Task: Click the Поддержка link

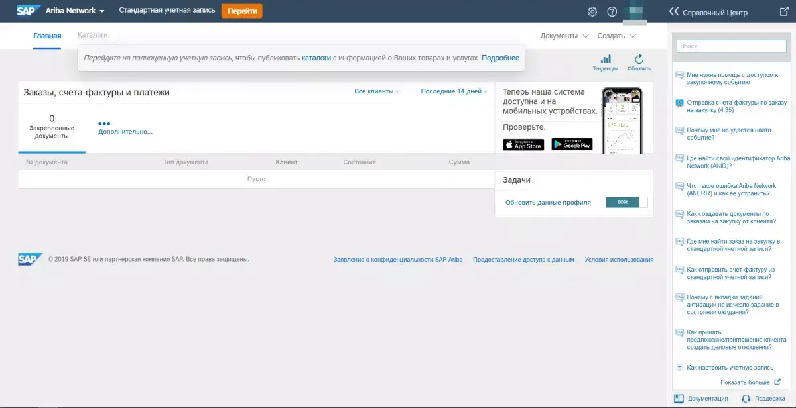Action: pos(769,399)
